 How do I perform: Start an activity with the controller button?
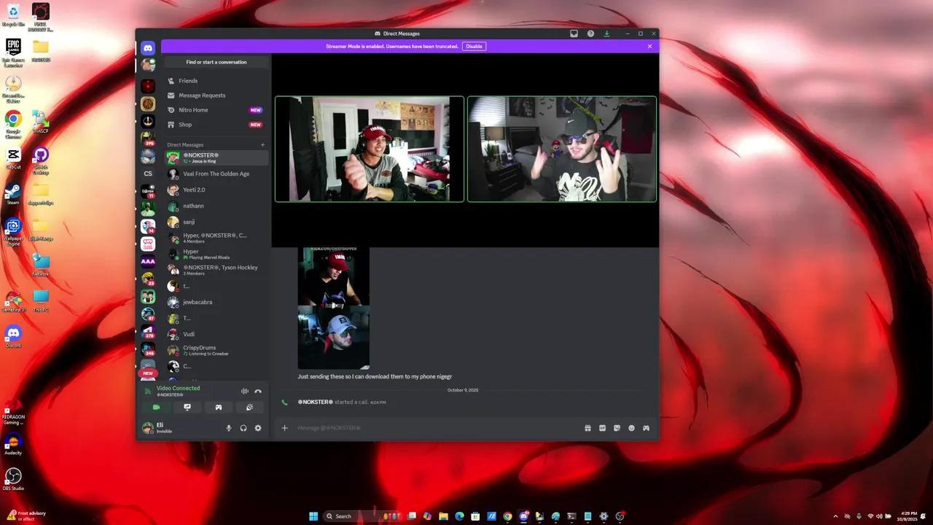(x=218, y=408)
